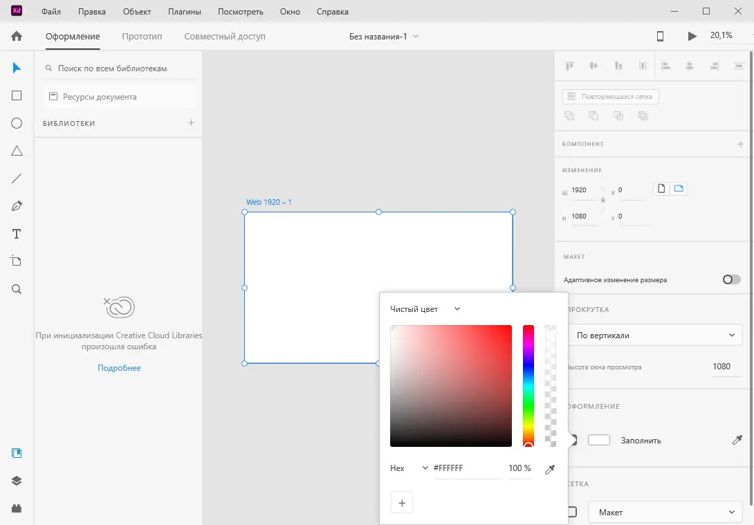Image resolution: width=754 pixels, height=525 pixels.
Task: Focus the library search field
Action: pos(118,68)
